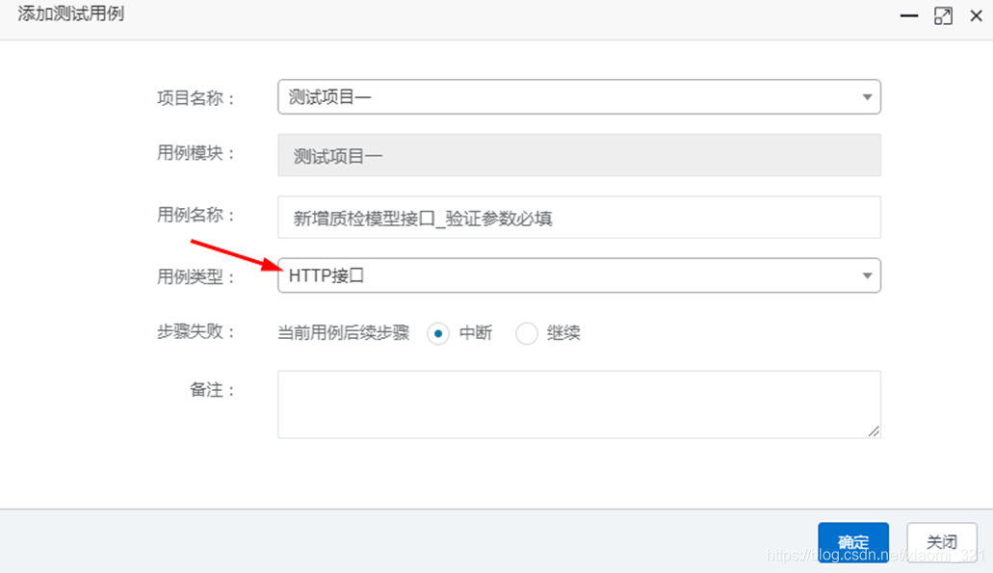
Task: Open the 项目名称 dropdown
Action: pos(579,97)
